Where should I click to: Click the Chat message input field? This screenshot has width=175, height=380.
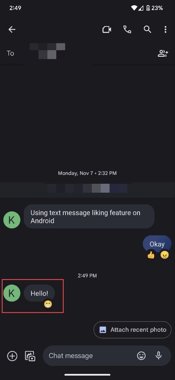[x=89, y=356]
